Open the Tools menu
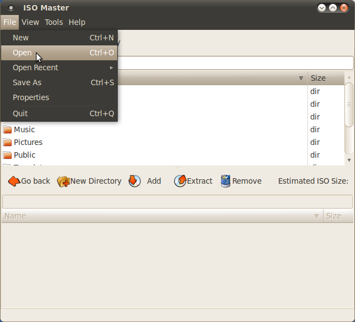The height and width of the screenshot is (322, 355). (54, 22)
